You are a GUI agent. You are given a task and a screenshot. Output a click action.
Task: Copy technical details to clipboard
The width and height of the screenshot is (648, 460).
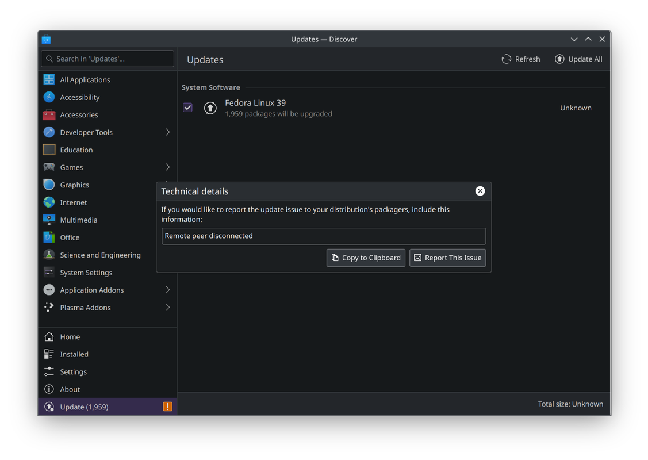(x=366, y=258)
